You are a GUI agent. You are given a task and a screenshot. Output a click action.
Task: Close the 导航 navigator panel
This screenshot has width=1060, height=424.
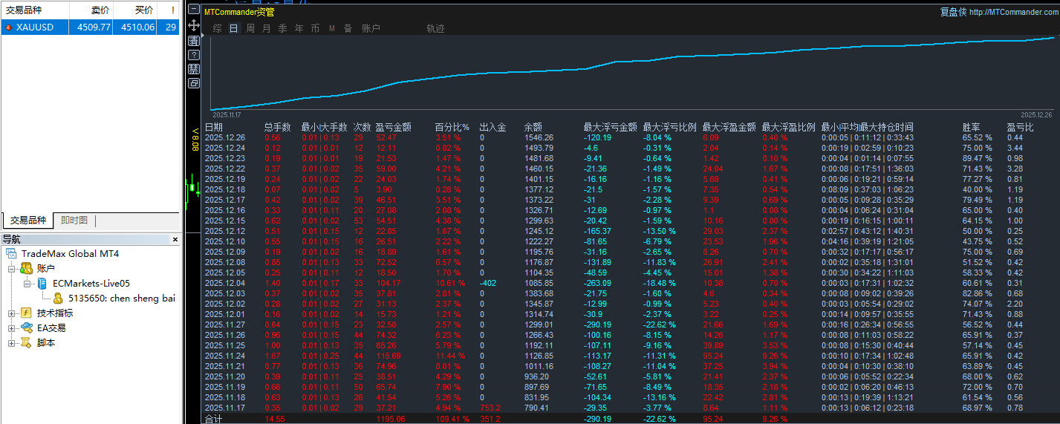175,240
